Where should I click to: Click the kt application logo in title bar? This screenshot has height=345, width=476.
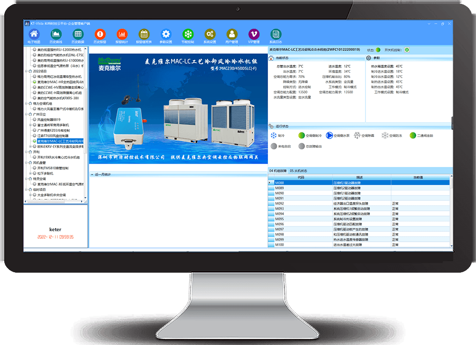pyautogui.click(x=27, y=23)
